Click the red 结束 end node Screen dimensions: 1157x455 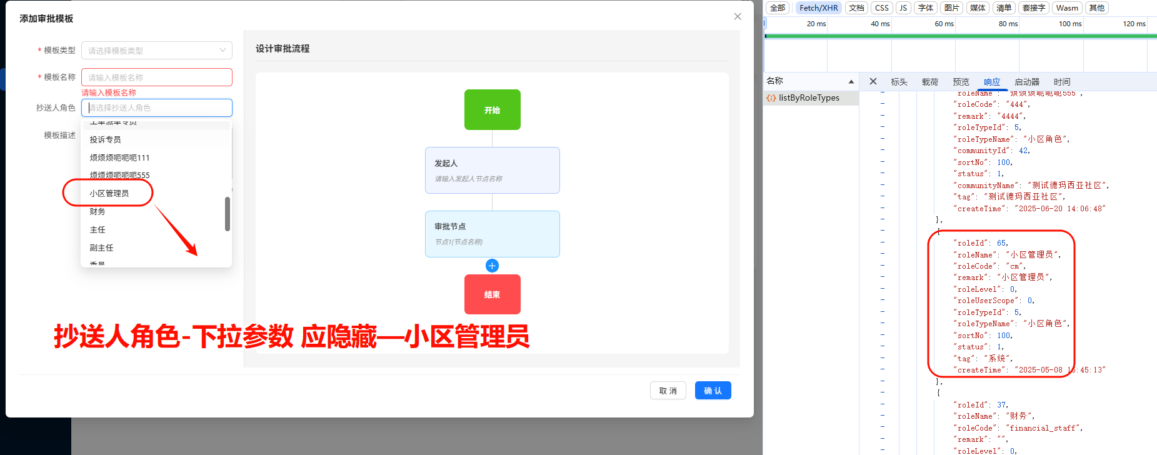(492, 294)
